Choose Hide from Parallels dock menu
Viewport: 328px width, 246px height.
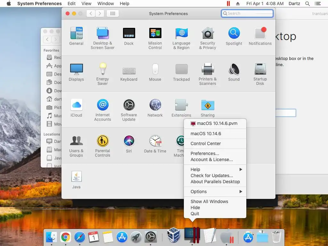coord(215,208)
